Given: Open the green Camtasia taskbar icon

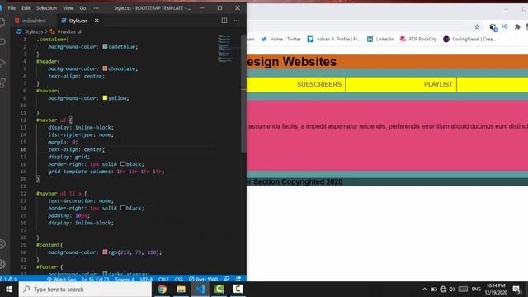Looking at the screenshot, I should click(x=219, y=290).
